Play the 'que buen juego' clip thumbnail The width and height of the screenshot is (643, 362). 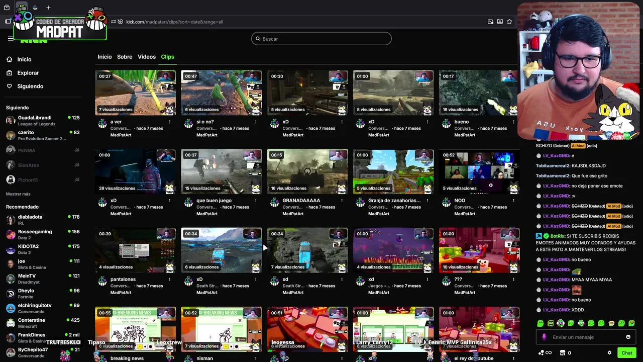pos(222,172)
